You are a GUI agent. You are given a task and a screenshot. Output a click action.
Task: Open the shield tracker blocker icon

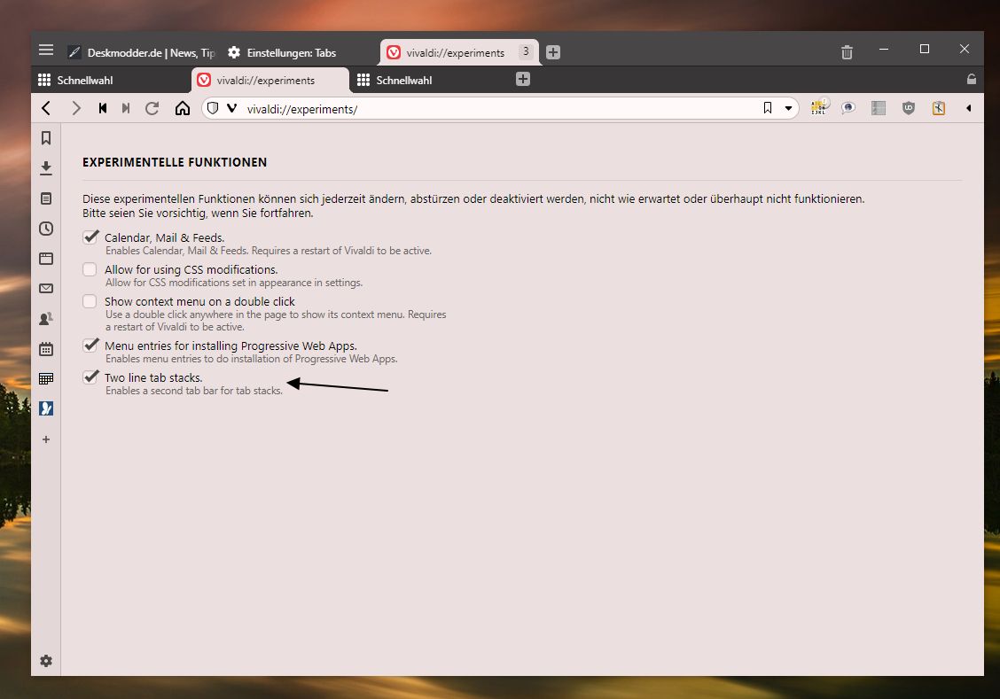click(213, 108)
